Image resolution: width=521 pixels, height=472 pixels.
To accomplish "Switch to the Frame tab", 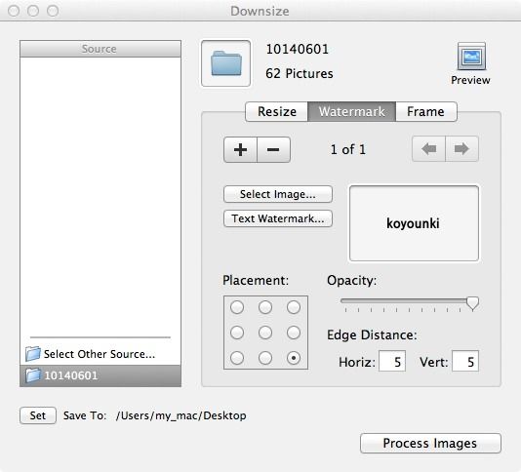I will [426, 111].
